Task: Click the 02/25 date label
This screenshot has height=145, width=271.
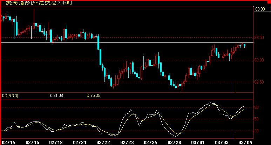Action: pos(151,143)
